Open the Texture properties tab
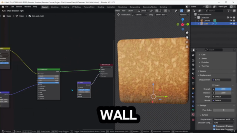This screenshot has height=133, width=237. click(193, 120)
